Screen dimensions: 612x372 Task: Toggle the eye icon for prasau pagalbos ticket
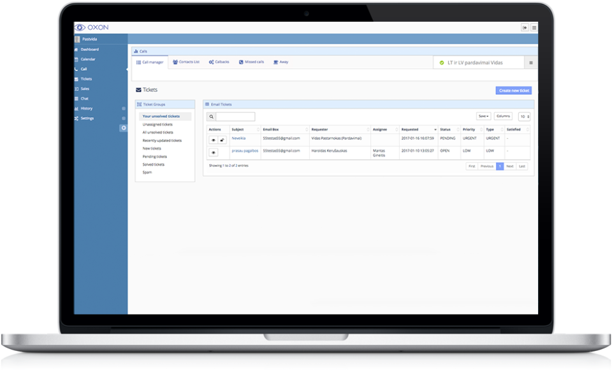[x=214, y=151]
